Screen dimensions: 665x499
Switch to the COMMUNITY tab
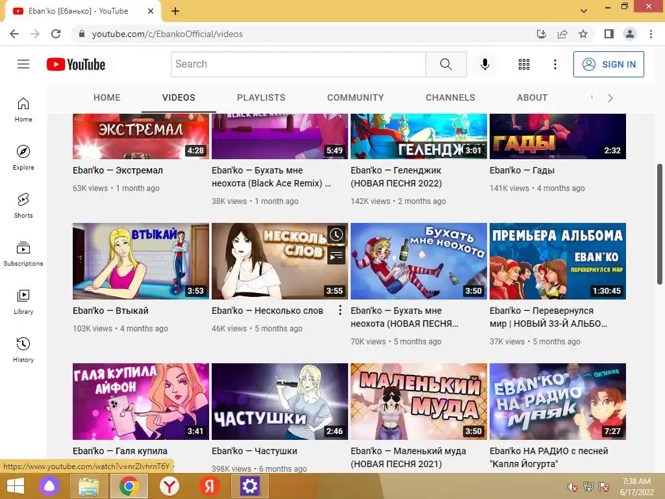click(x=355, y=97)
